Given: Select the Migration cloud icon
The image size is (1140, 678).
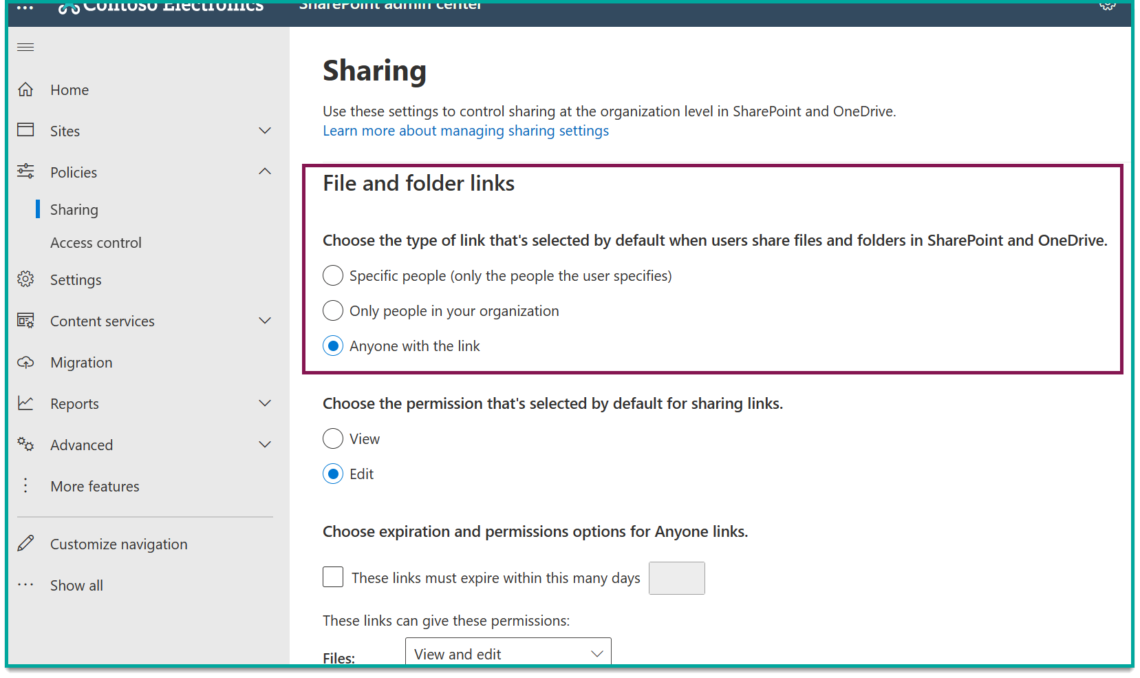Looking at the screenshot, I should coord(25,361).
